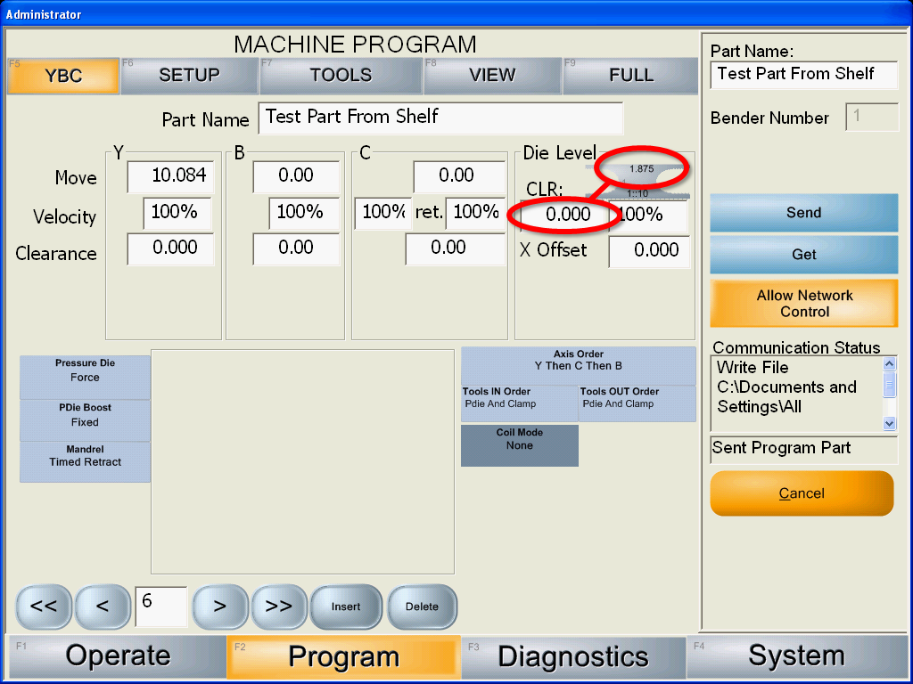Toggle Allow Network Control
Viewport: 913px width, 684px height.
pos(804,304)
